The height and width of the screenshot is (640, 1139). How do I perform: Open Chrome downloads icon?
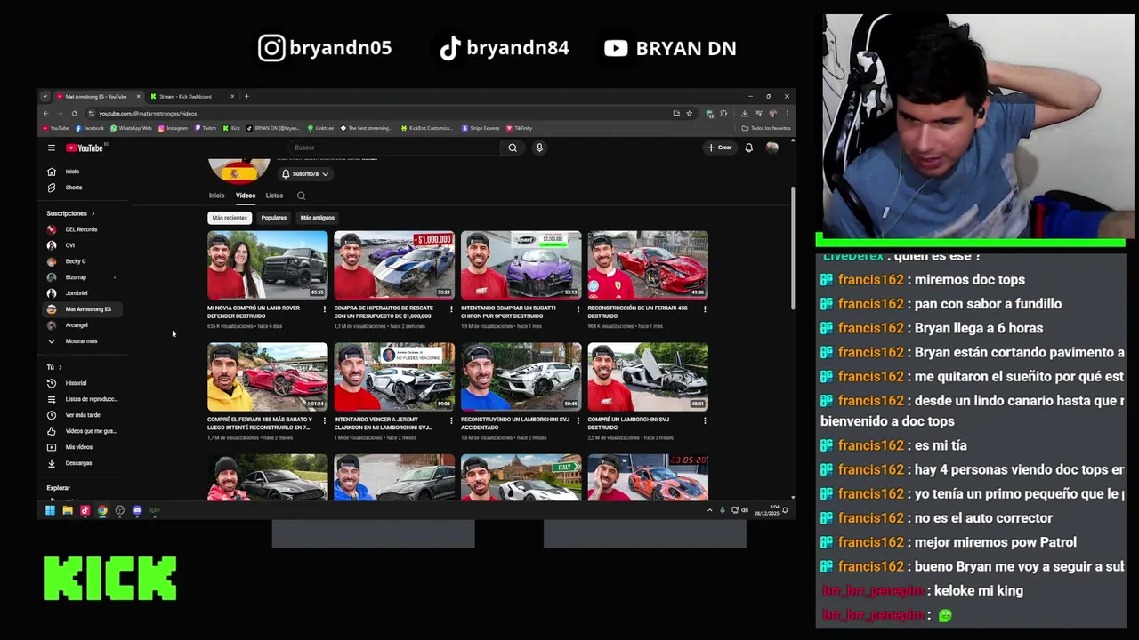(x=745, y=113)
